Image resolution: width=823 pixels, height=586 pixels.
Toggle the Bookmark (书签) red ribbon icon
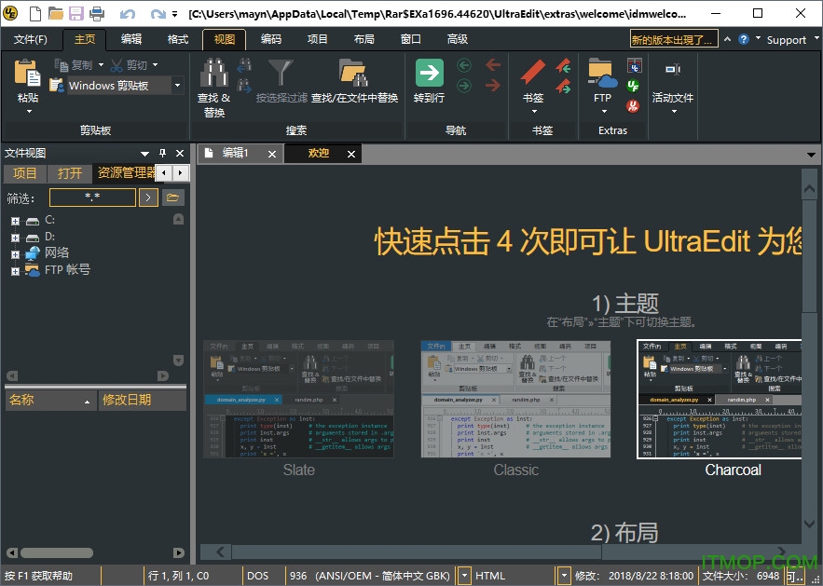tap(533, 72)
